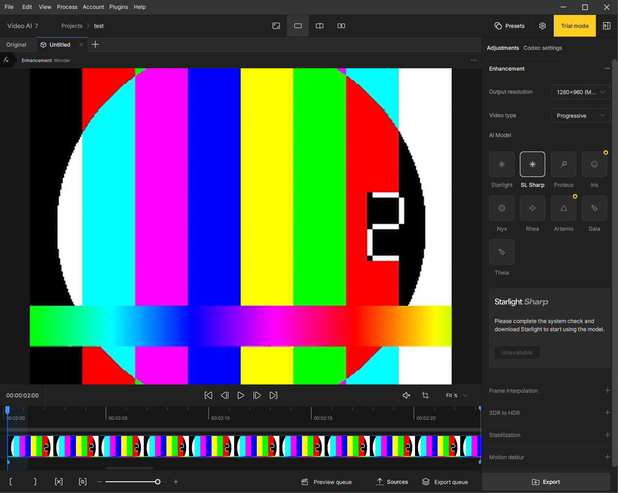Pick the Gaia AI model
The height and width of the screenshot is (493, 618).
(x=594, y=208)
